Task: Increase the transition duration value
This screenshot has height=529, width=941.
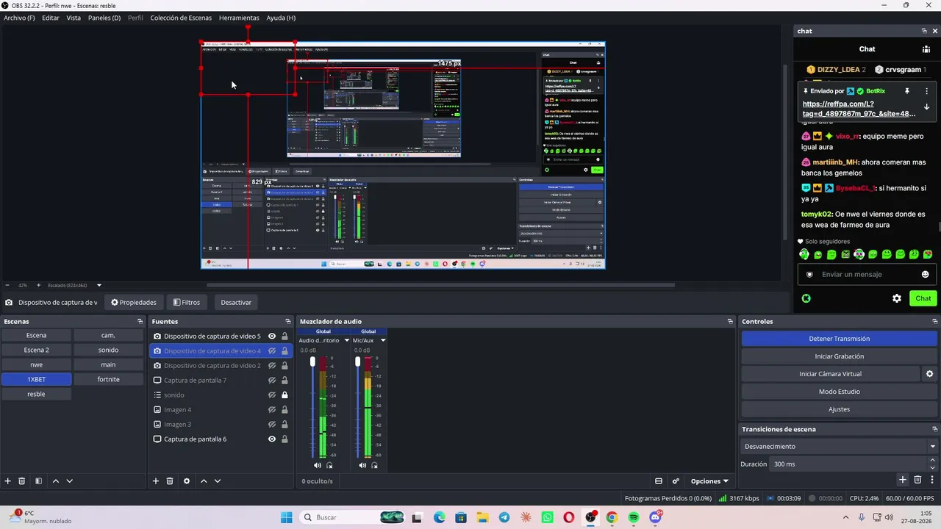Action: [933, 461]
